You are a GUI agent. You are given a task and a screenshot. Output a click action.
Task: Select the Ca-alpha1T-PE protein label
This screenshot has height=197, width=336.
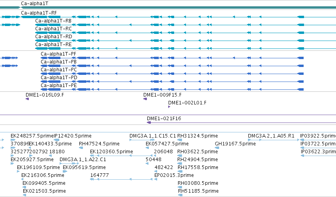tap(59, 85)
